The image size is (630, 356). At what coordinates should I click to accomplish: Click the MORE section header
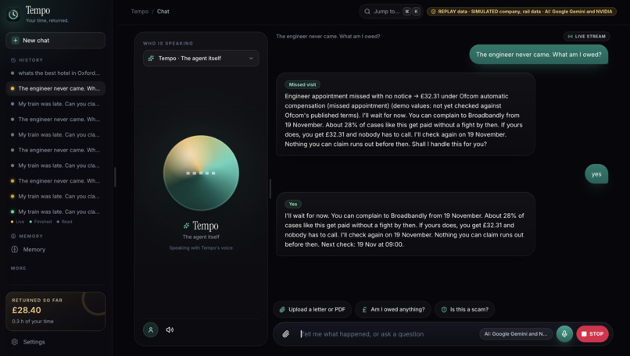pos(19,268)
